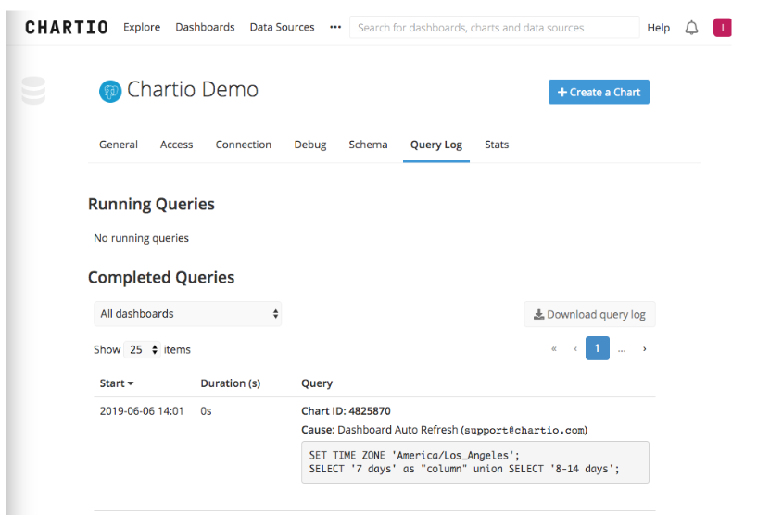757x528 pixels.
Task: Click the database stack sidebar icon
Action: (33, 90)
